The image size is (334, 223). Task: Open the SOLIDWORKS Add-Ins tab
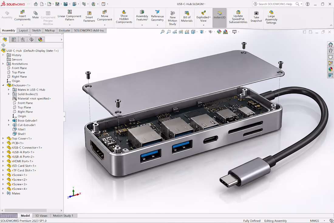click(89, 30)
